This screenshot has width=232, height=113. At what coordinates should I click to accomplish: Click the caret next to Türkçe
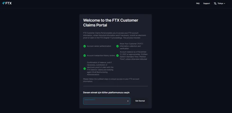point(224,4)
